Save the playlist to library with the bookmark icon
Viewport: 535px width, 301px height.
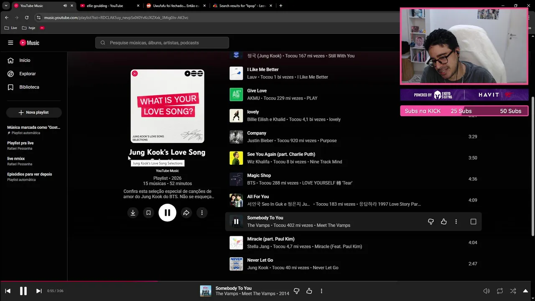[x=148, y=213]
